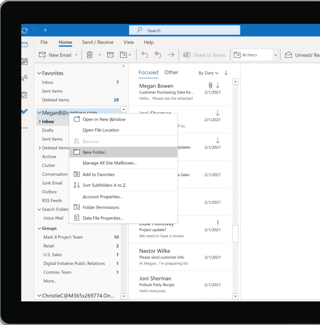
Task: Collapse the MeganB@contoso.com account
Action: coord(39,113)
